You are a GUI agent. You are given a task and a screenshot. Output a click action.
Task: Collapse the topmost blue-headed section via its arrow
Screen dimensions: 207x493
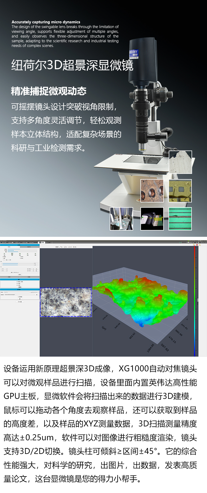pyautogui.click(x=39, y=245)
